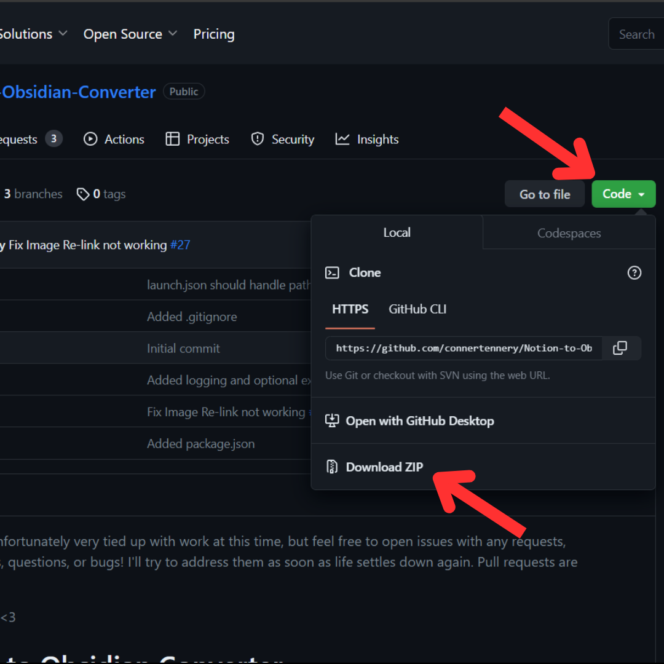Open the clone help question icon

tap(634, 273)
